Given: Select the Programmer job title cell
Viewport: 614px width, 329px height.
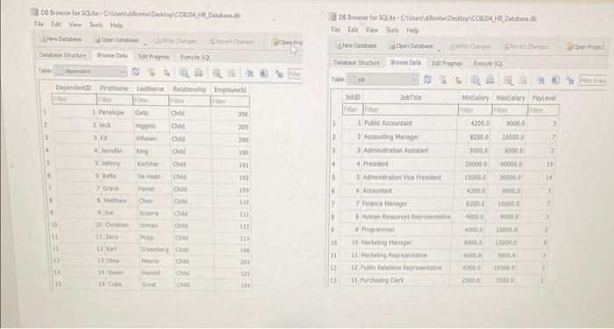Looking at the screenshot, I should click(x=405, y=230).
